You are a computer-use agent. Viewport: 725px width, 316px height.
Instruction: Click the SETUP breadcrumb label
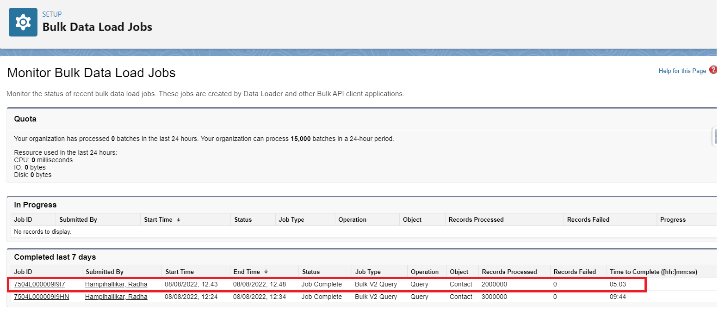[x=52, y=14]
